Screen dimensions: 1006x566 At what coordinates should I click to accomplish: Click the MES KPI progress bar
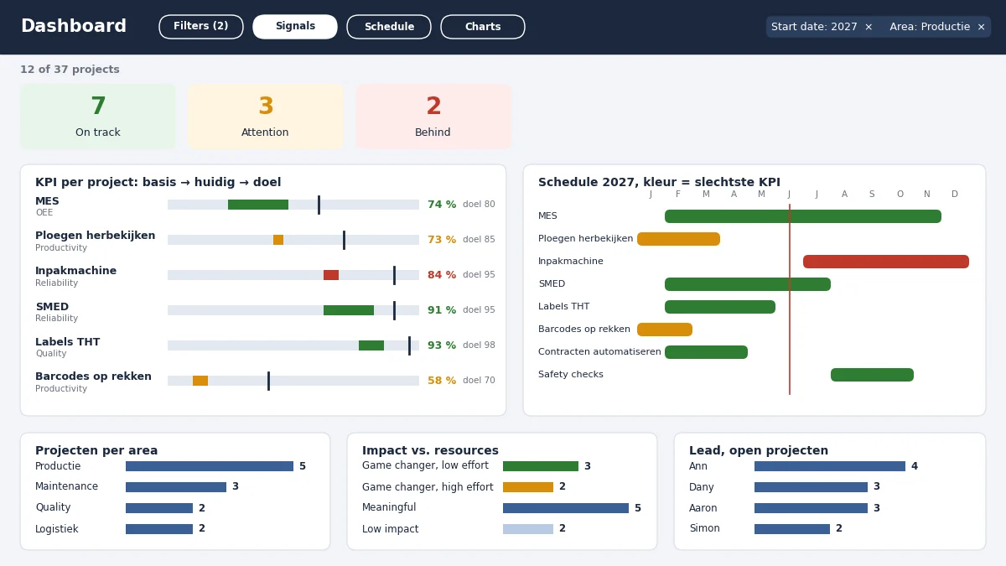(293, 205)
